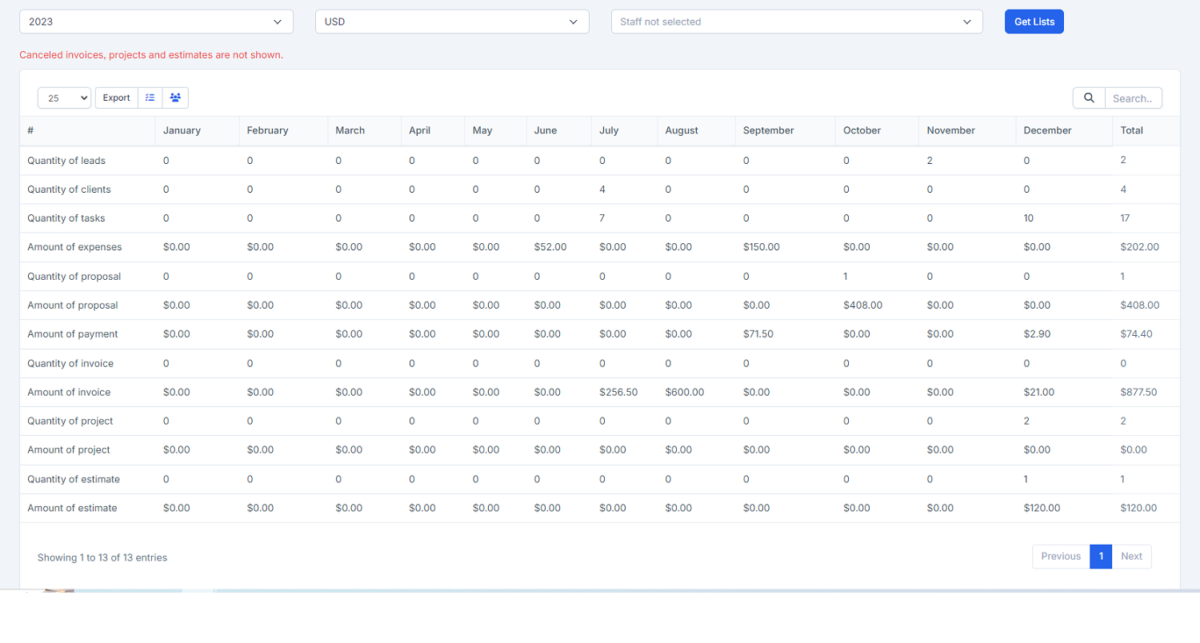Click the $71.50 September payment cell
This screenshot has height=643, width=1200.
coord(758,334)
